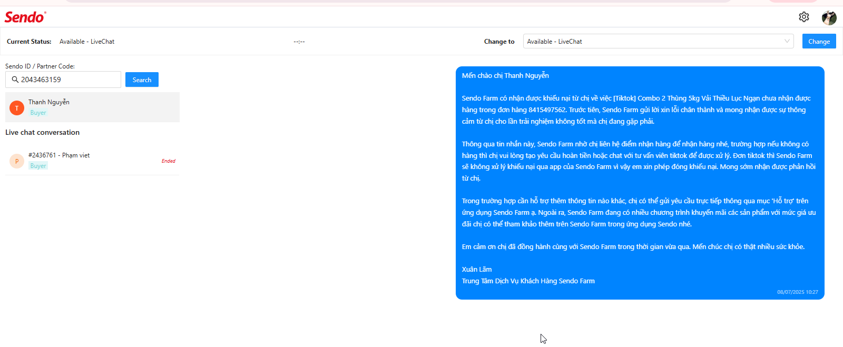Viewport: 843px width, 347px height.
Task: Open the settings gear icon
Action: [803, 17]
